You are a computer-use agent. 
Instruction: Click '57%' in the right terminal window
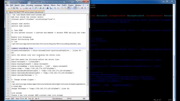click(170, 100)
